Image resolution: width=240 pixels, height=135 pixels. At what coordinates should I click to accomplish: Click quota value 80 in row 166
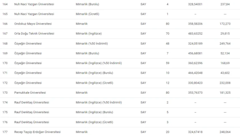pos(167,24)
